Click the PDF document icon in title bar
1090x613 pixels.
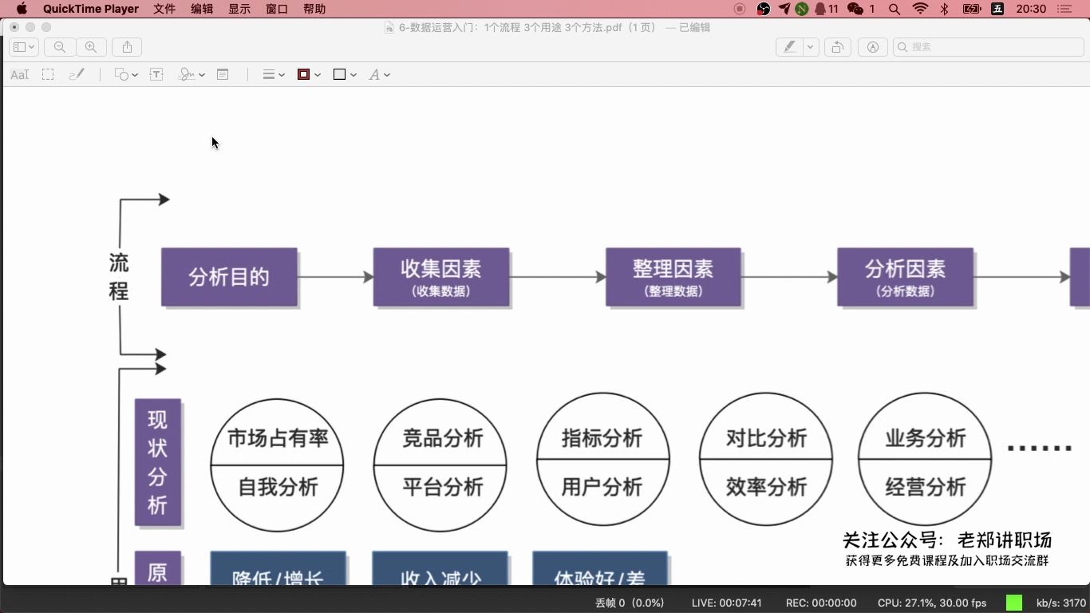(x=389, y=27)
